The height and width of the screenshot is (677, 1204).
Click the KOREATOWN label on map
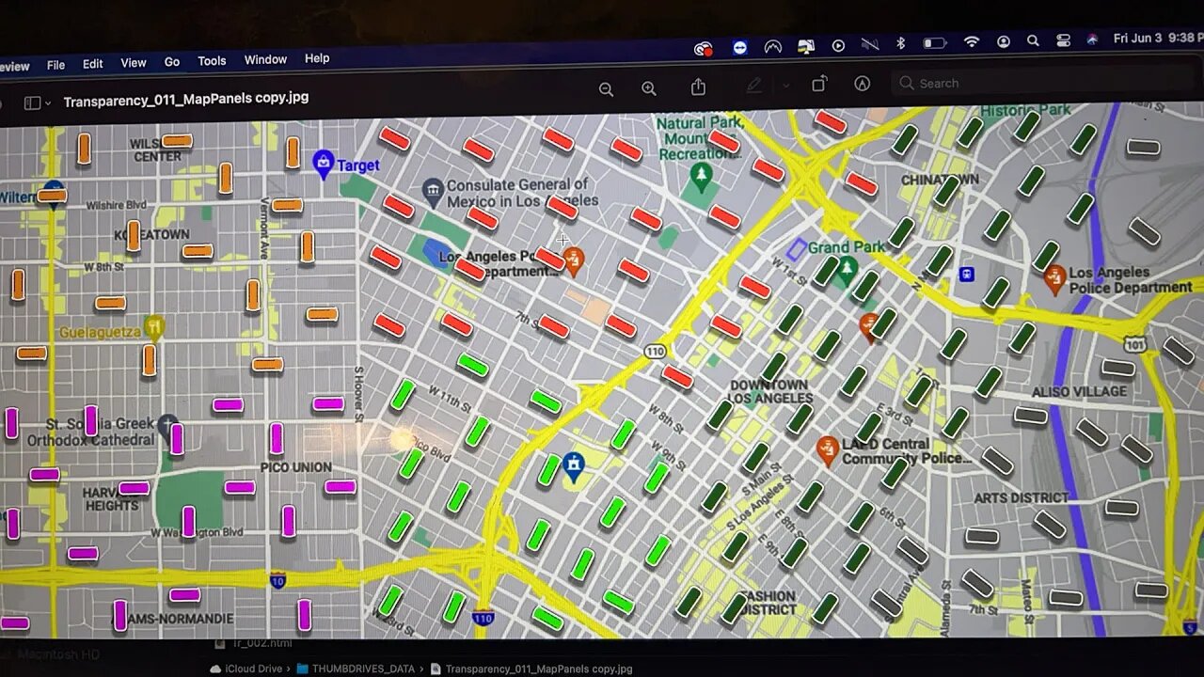pos(152,234)
